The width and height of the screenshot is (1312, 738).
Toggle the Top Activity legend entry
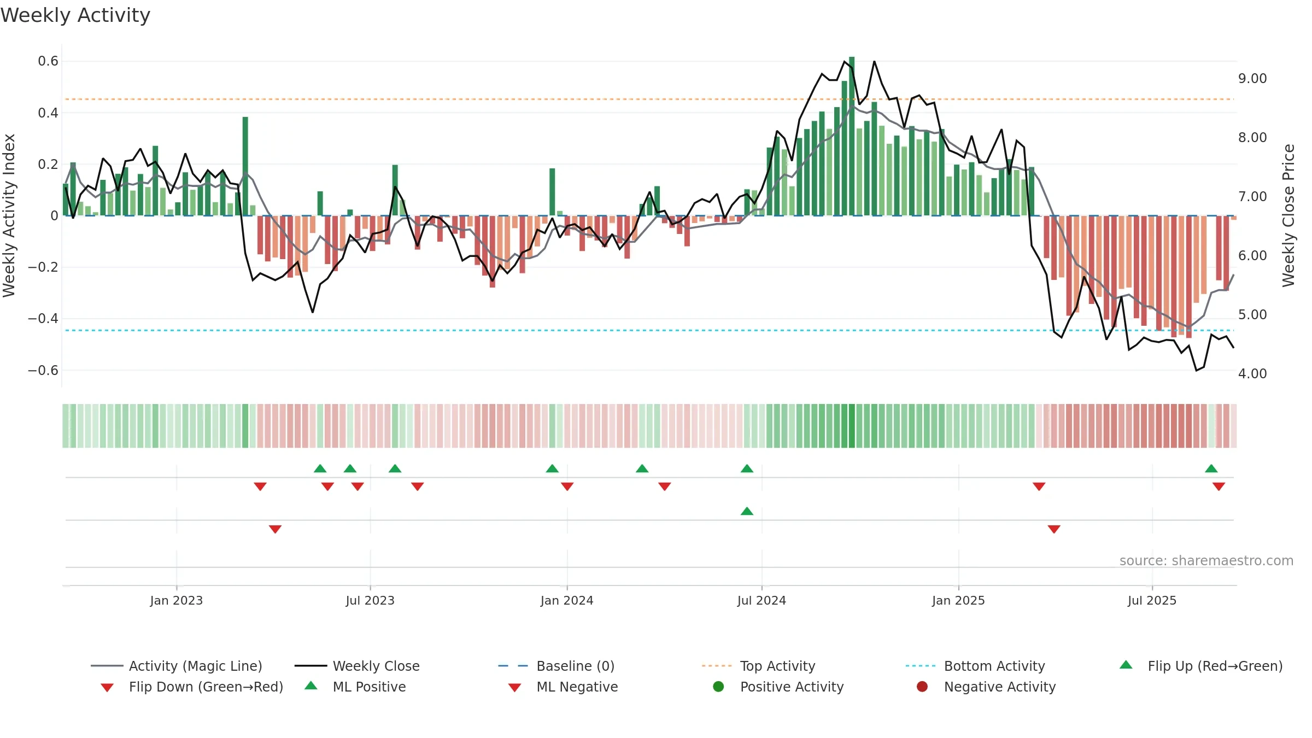click(x=758, y=666)
